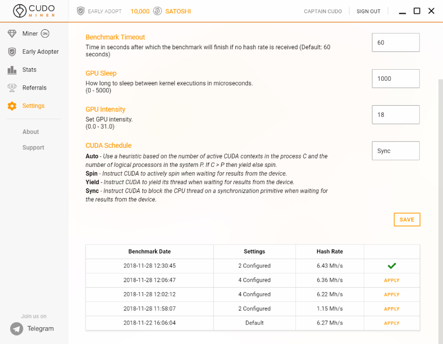
Task: Open the CUDA Schedule dropdown
Action: tap(396, 150)
